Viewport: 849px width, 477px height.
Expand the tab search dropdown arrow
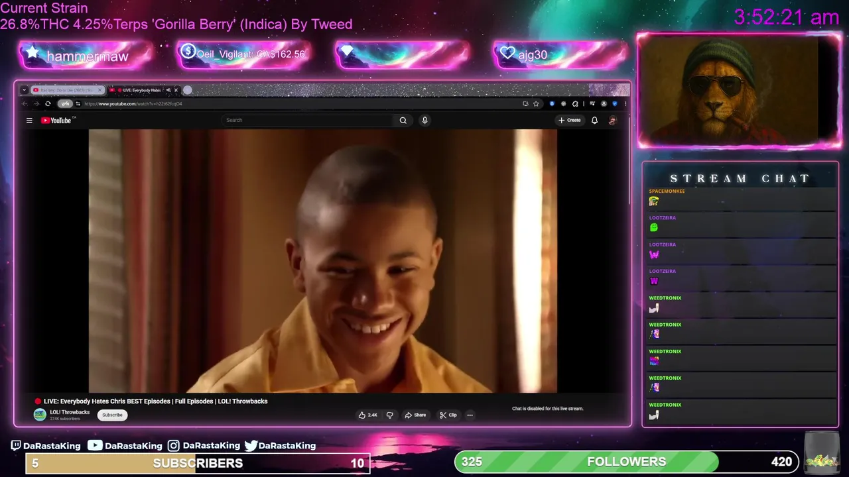24,90
